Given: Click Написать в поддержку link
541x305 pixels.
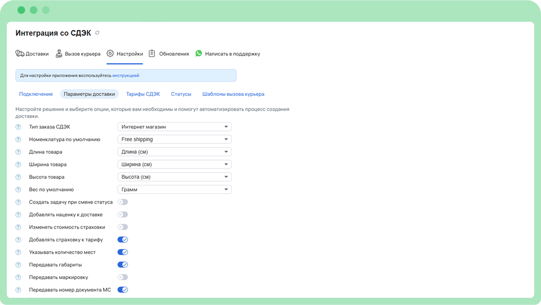Looking at the screenshot, I should 233,54.
